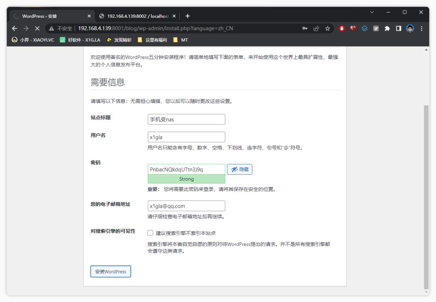Open the 发现精彩 bookmarks folder
436x302 pixels.
point(120,40)
